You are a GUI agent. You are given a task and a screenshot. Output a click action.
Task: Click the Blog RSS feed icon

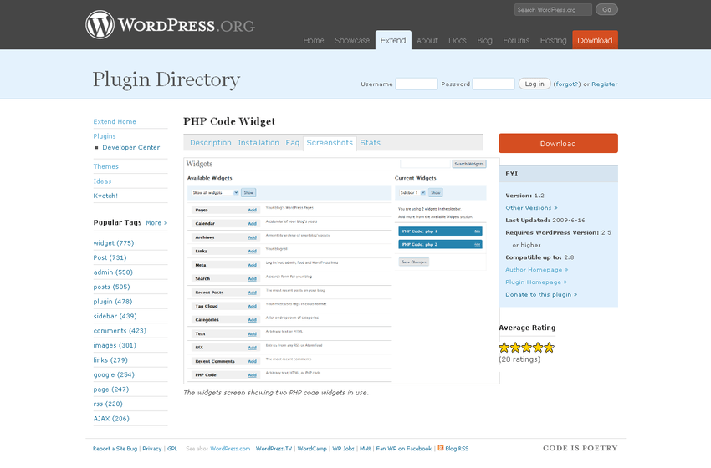point(440,448)
